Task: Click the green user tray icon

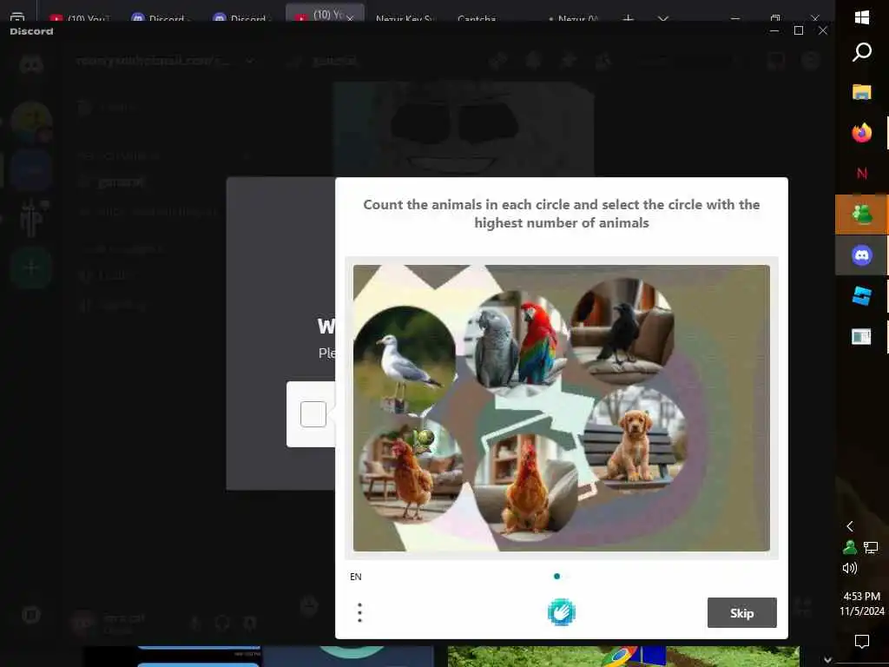Action: click(x=849, y=547)
